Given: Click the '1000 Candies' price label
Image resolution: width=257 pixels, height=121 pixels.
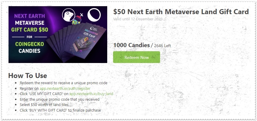Looking at the screenshot, I should pos(132,45).
